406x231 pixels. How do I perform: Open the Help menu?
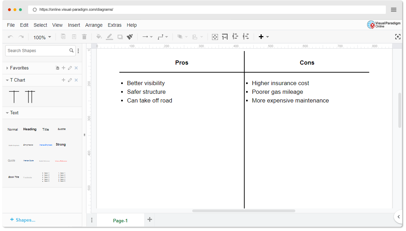(x=132, y=25)
